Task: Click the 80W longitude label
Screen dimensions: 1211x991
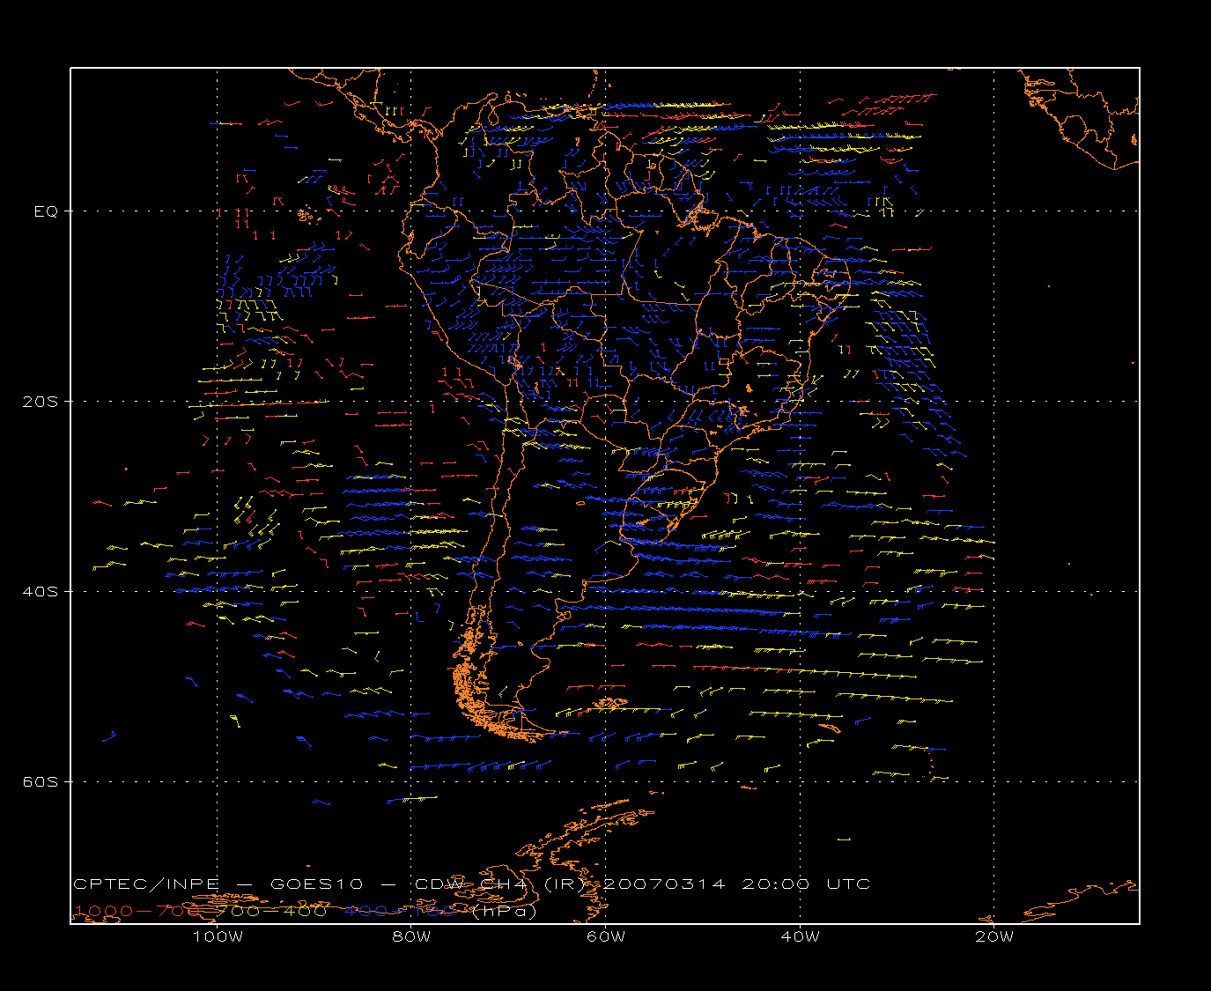Action: [411, 936]
